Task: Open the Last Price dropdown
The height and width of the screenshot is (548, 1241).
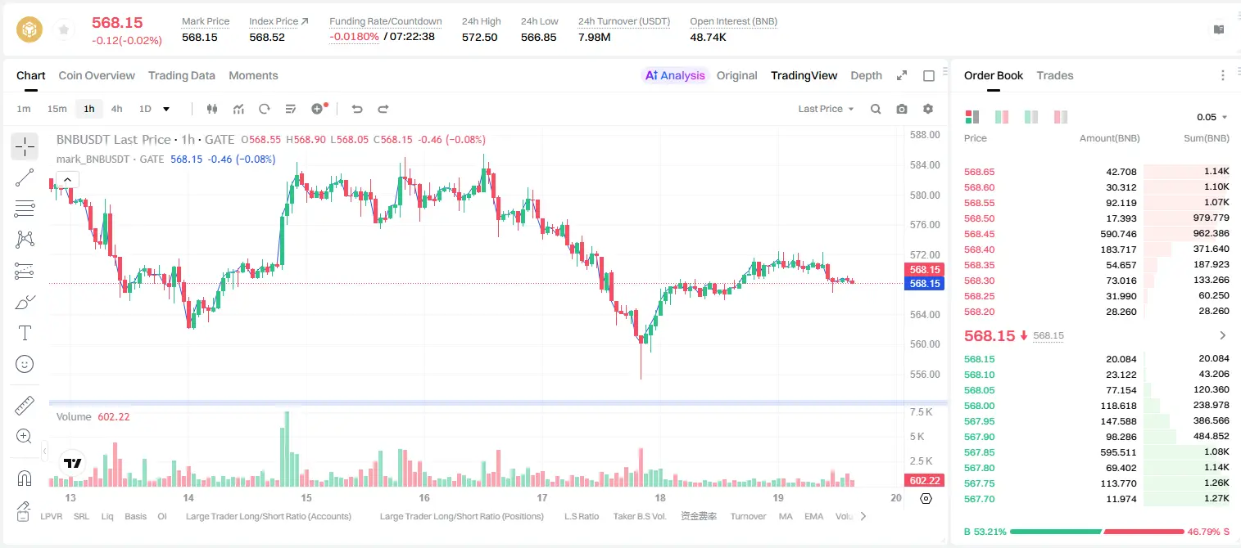Action: (826, 109)
